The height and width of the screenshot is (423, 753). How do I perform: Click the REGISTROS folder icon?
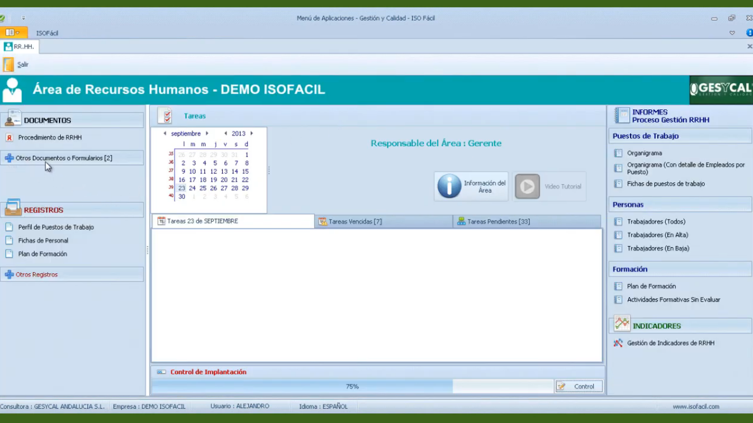click(13, 208)
